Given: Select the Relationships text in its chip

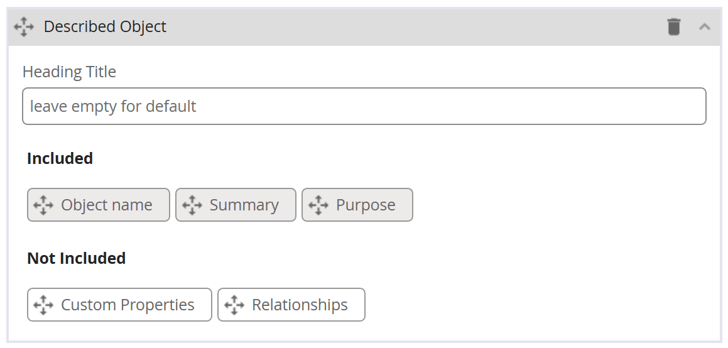Looking at the screenshot, I should tap(300, 305).
